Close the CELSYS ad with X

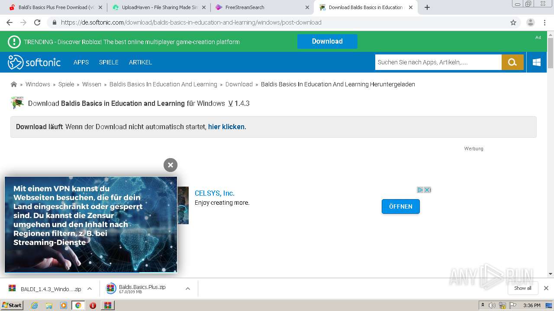click(427, 190)
